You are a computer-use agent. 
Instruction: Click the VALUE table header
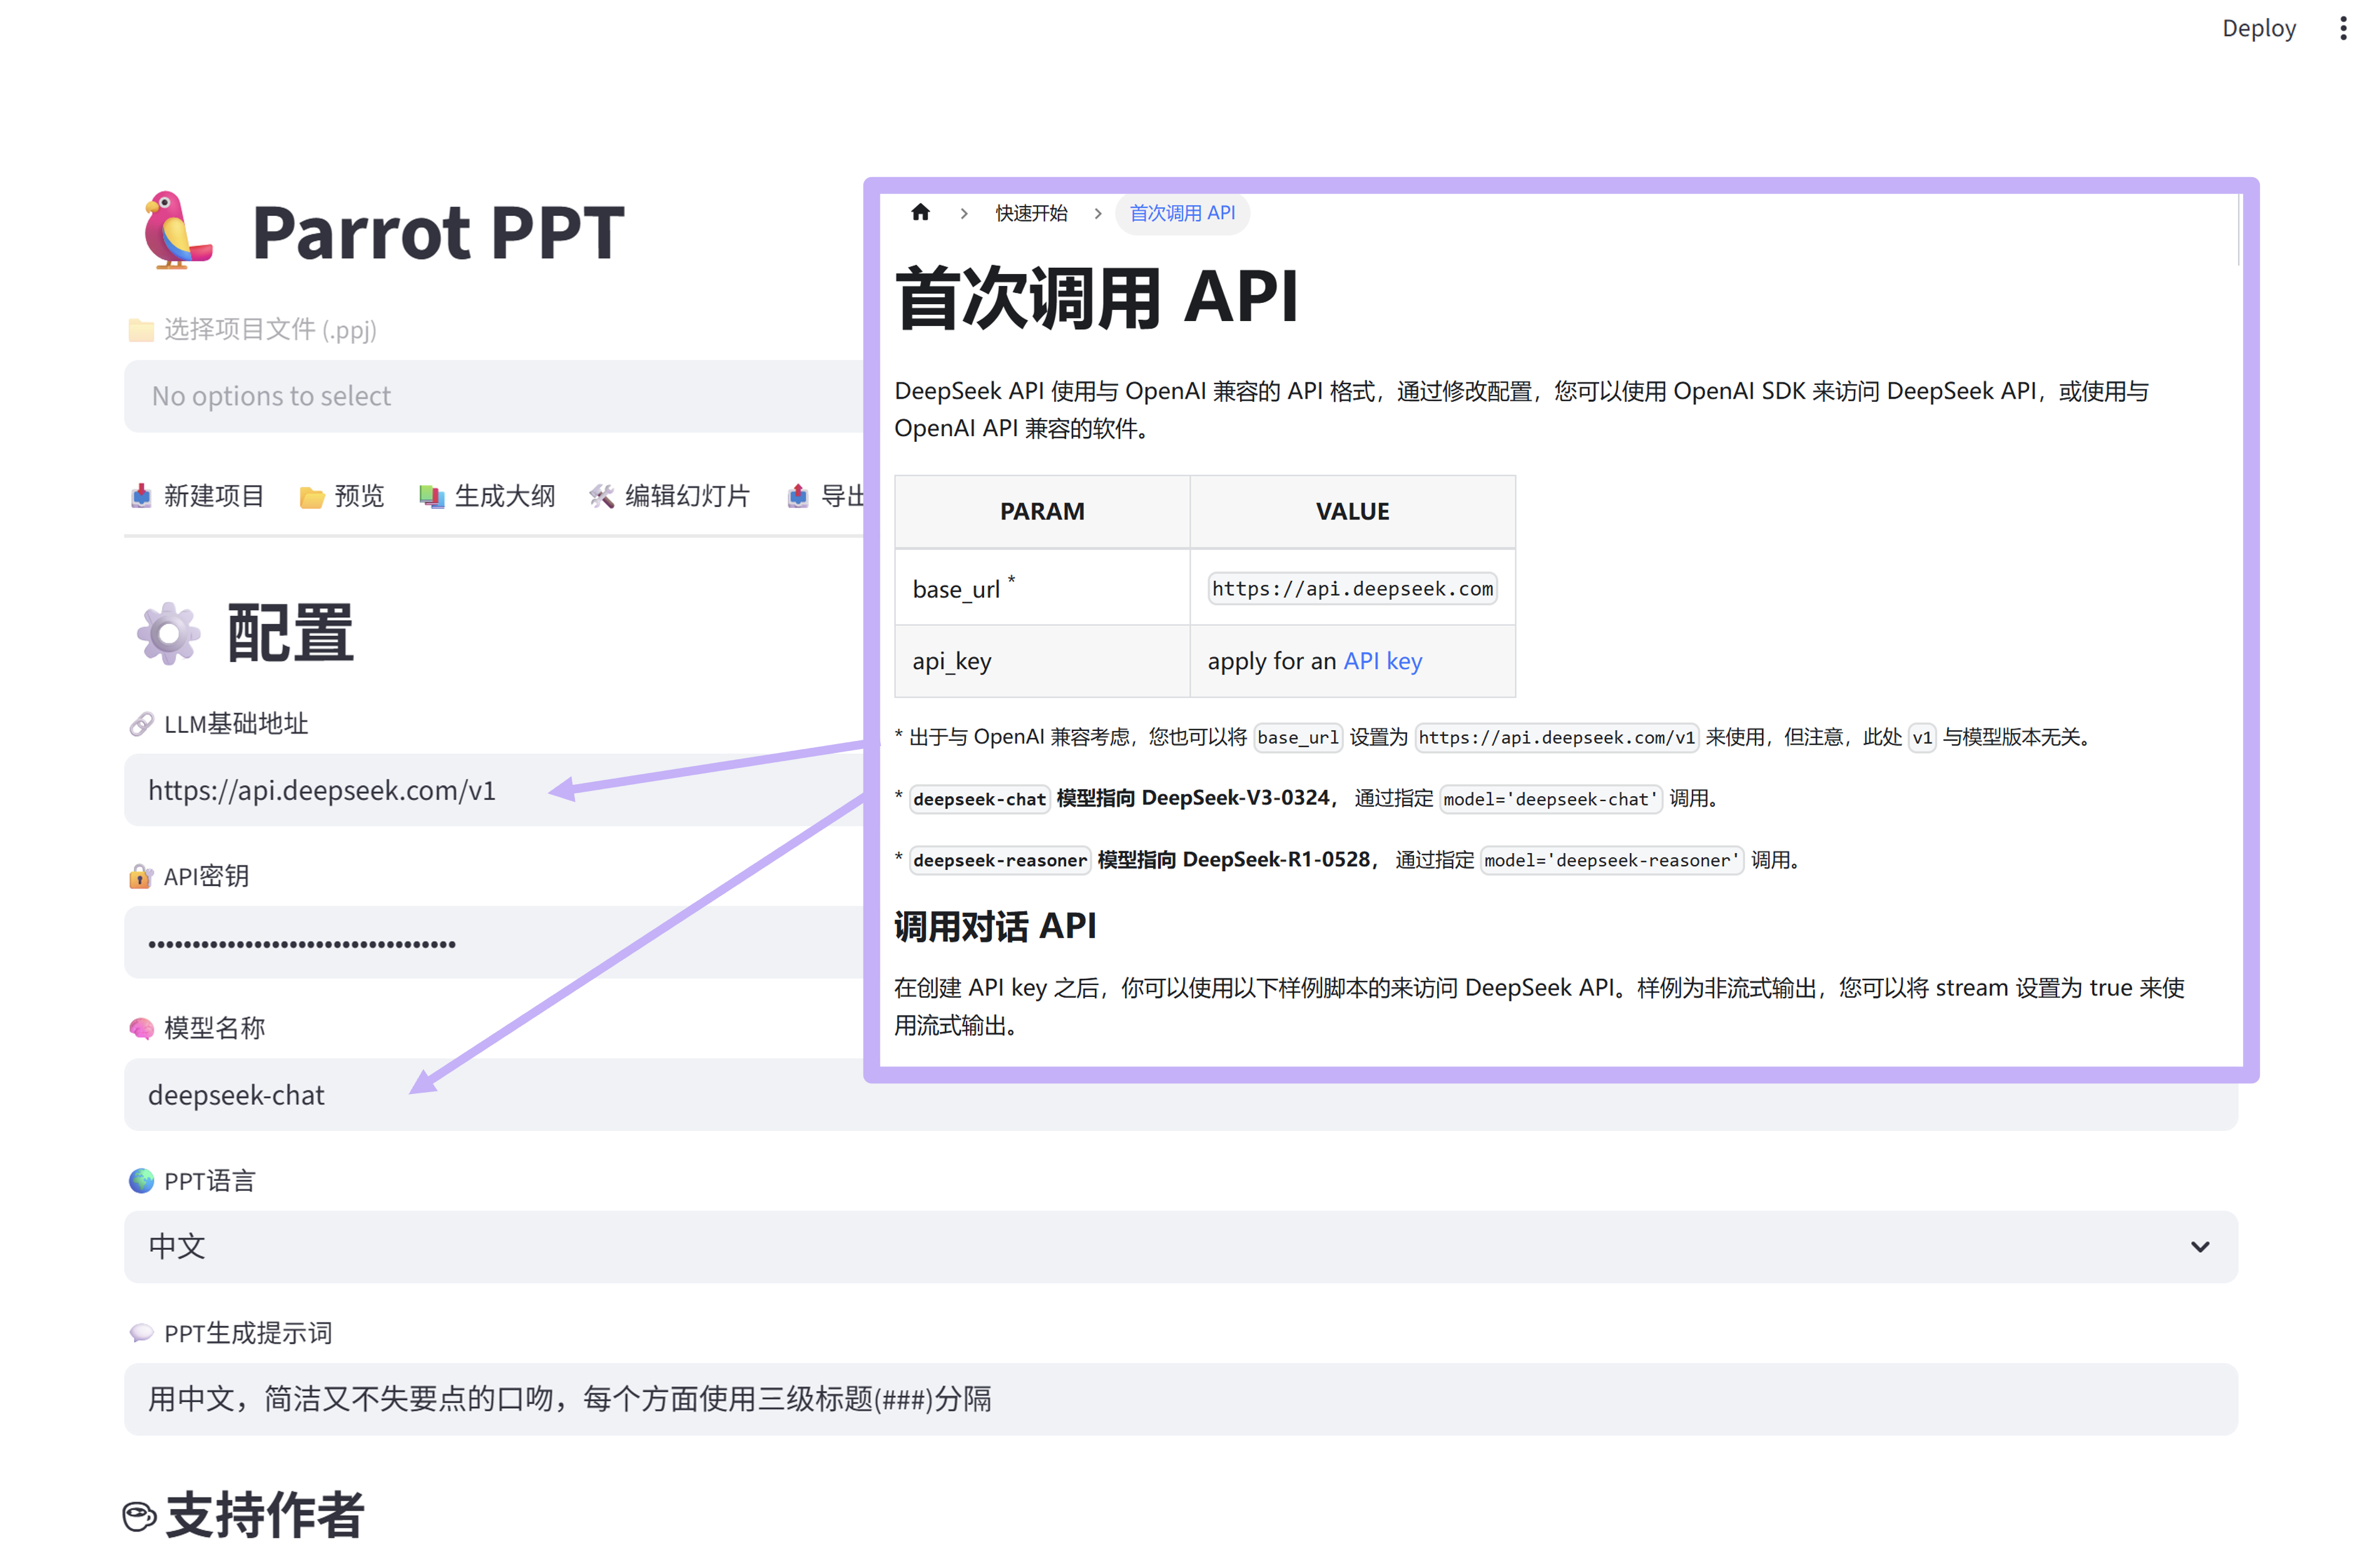click(x=1352, y=511)
